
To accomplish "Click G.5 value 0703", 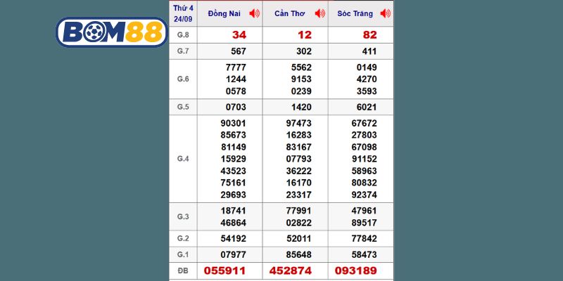I will pos(236,107).
